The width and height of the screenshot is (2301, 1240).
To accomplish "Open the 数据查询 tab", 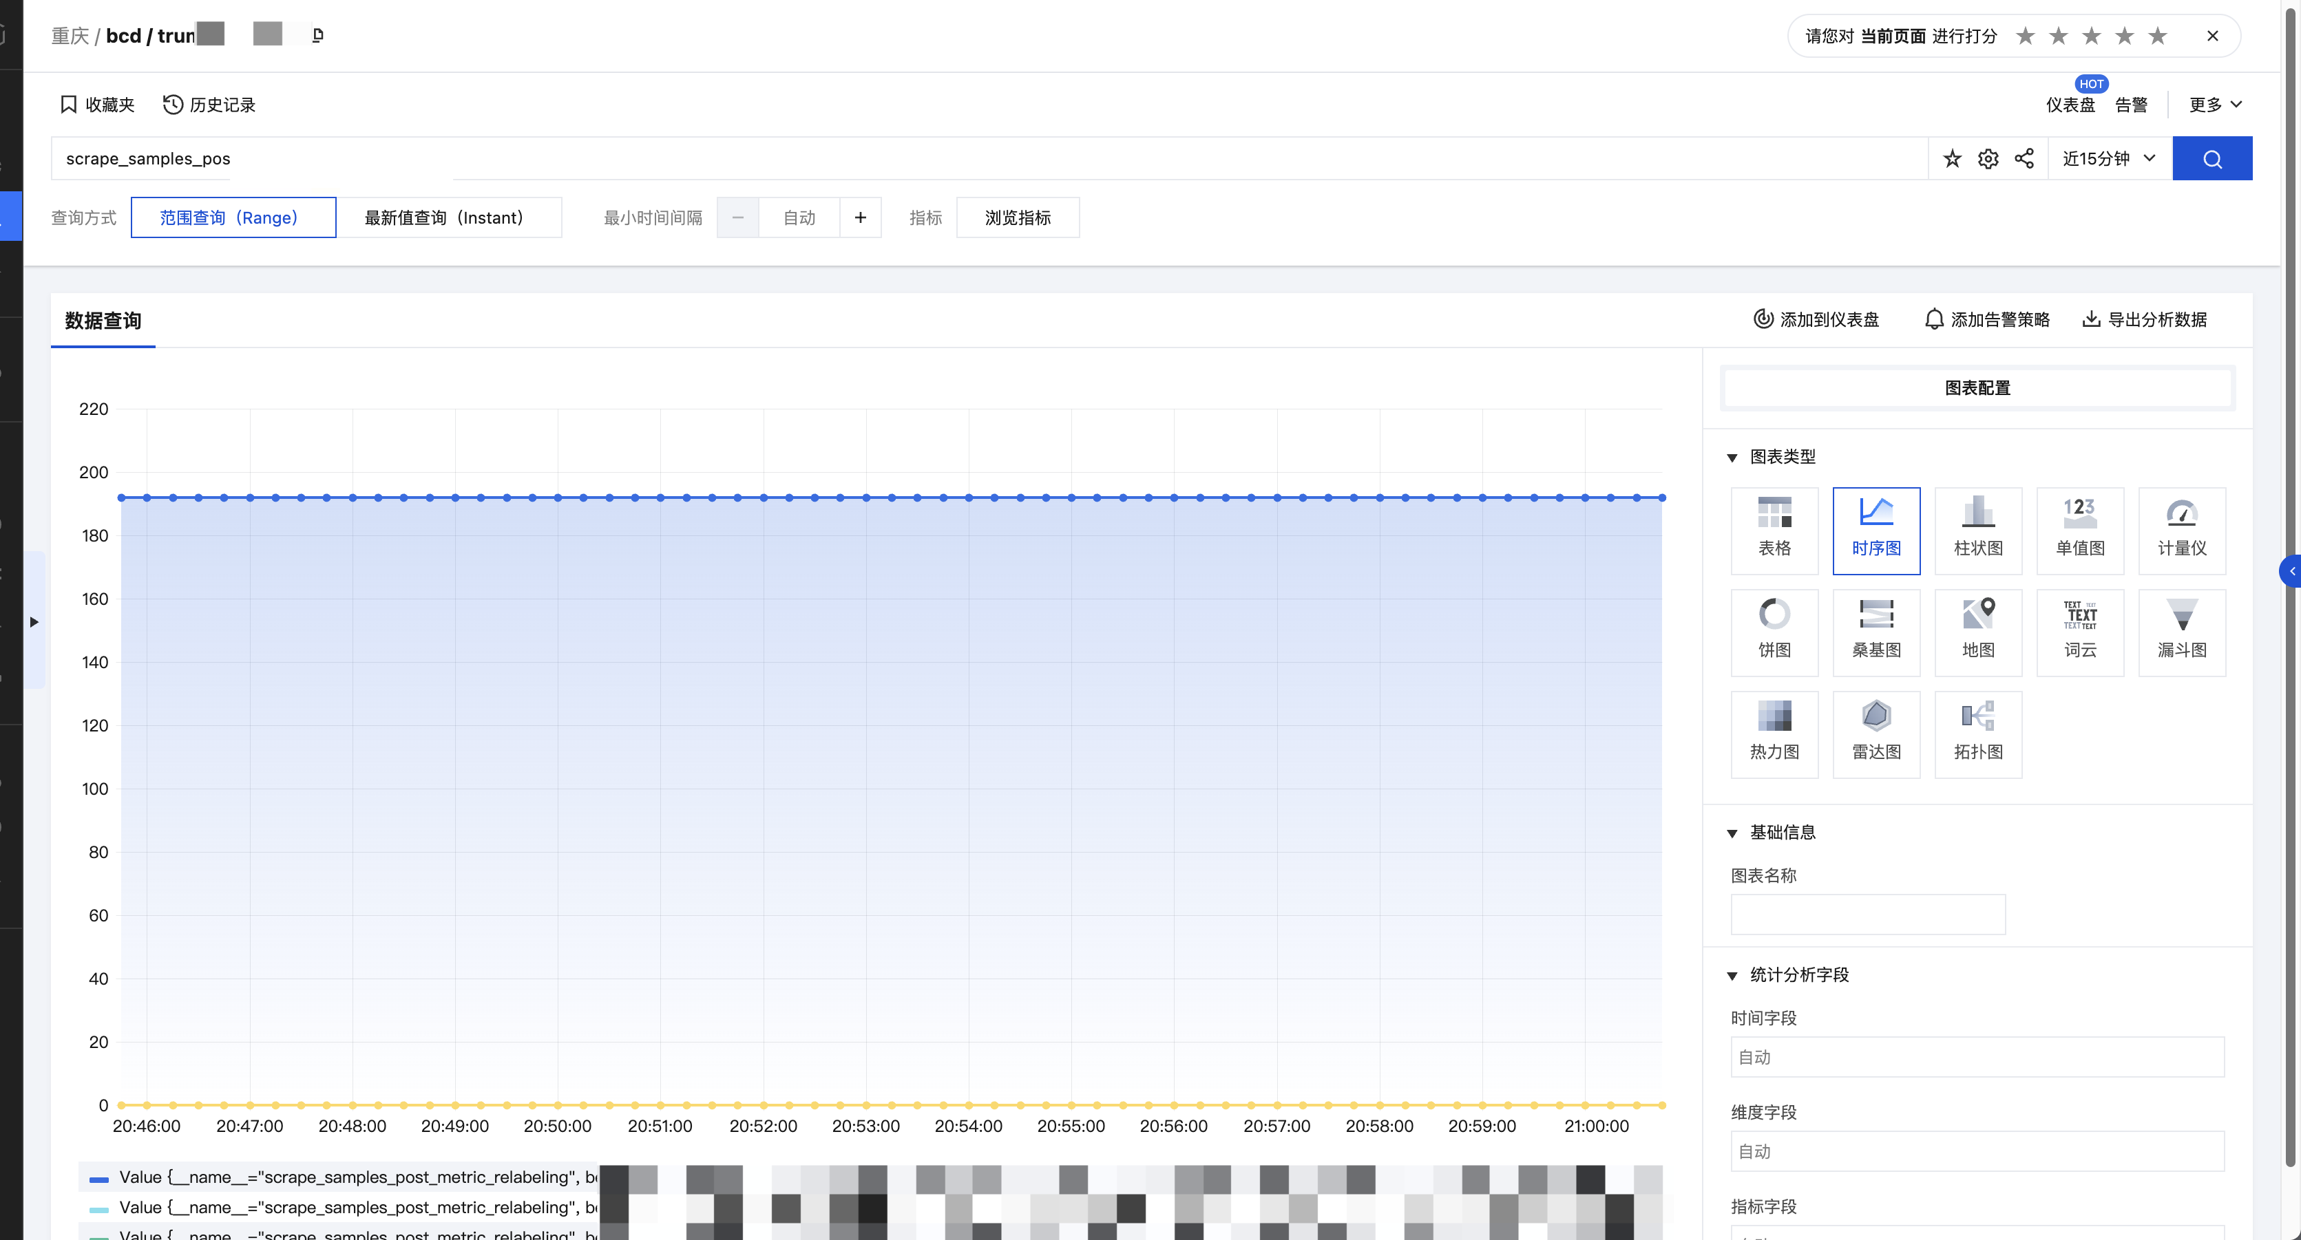I will (103, 321).
